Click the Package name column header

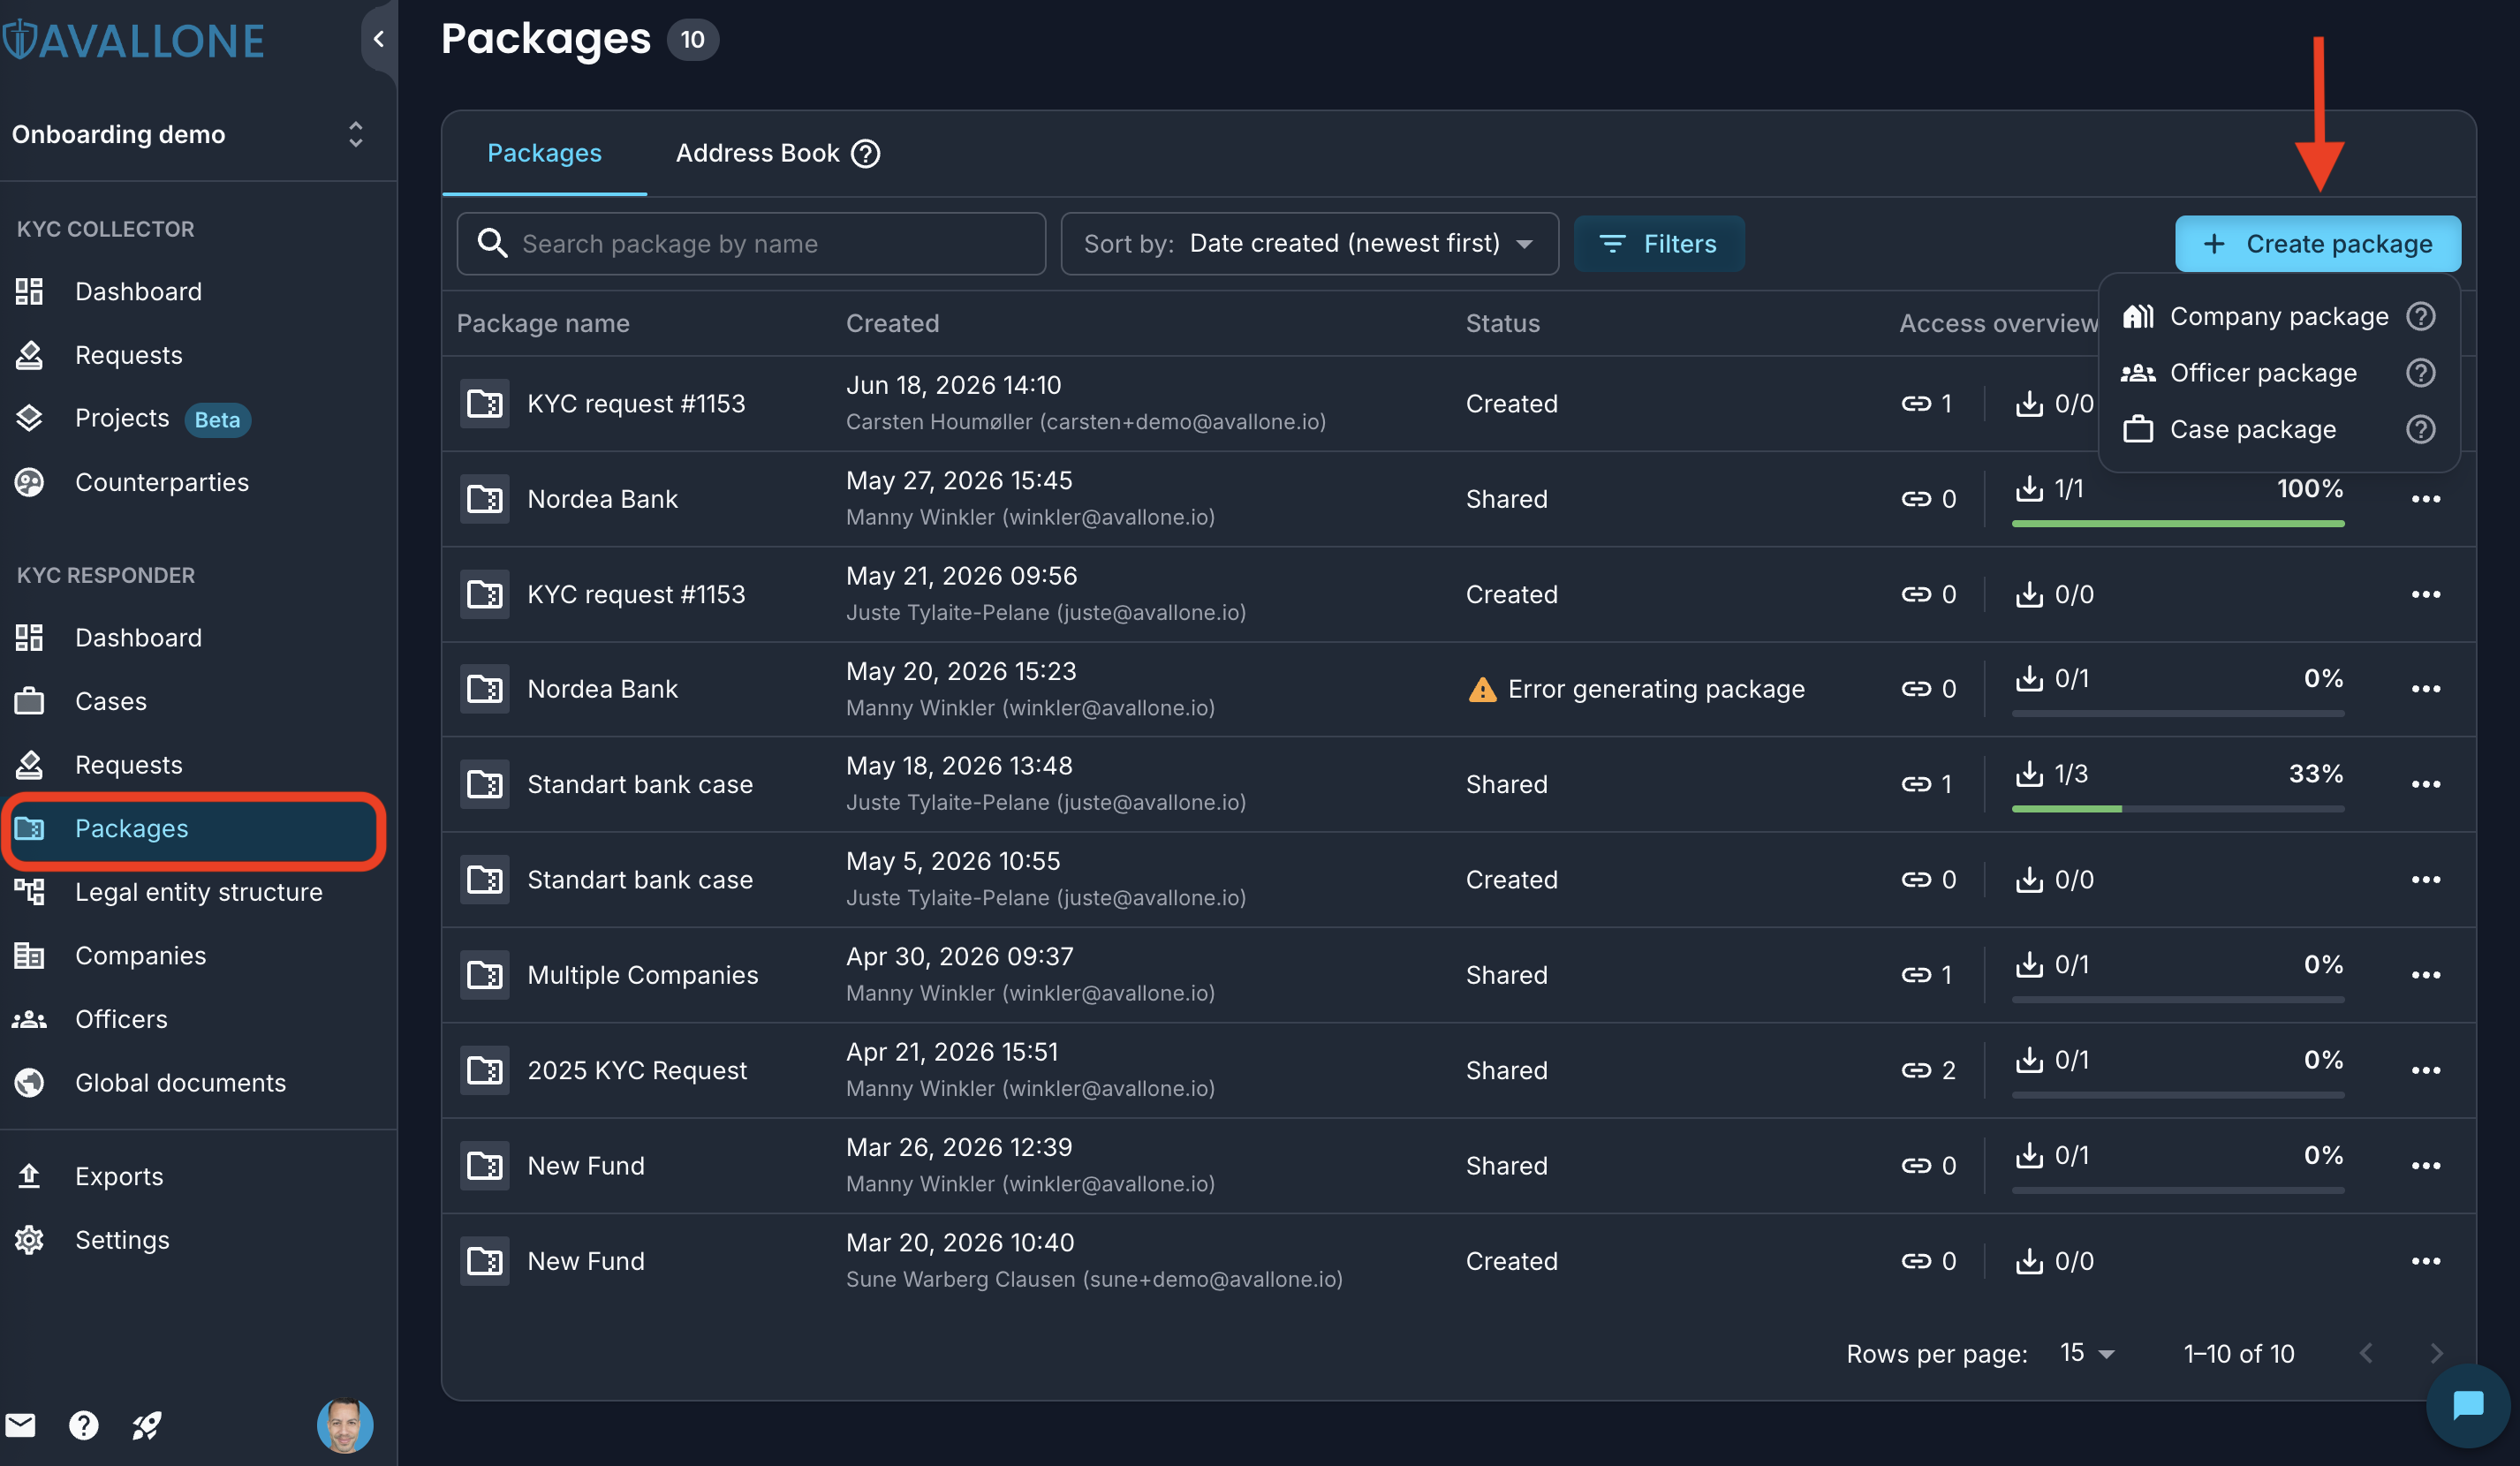543,323
